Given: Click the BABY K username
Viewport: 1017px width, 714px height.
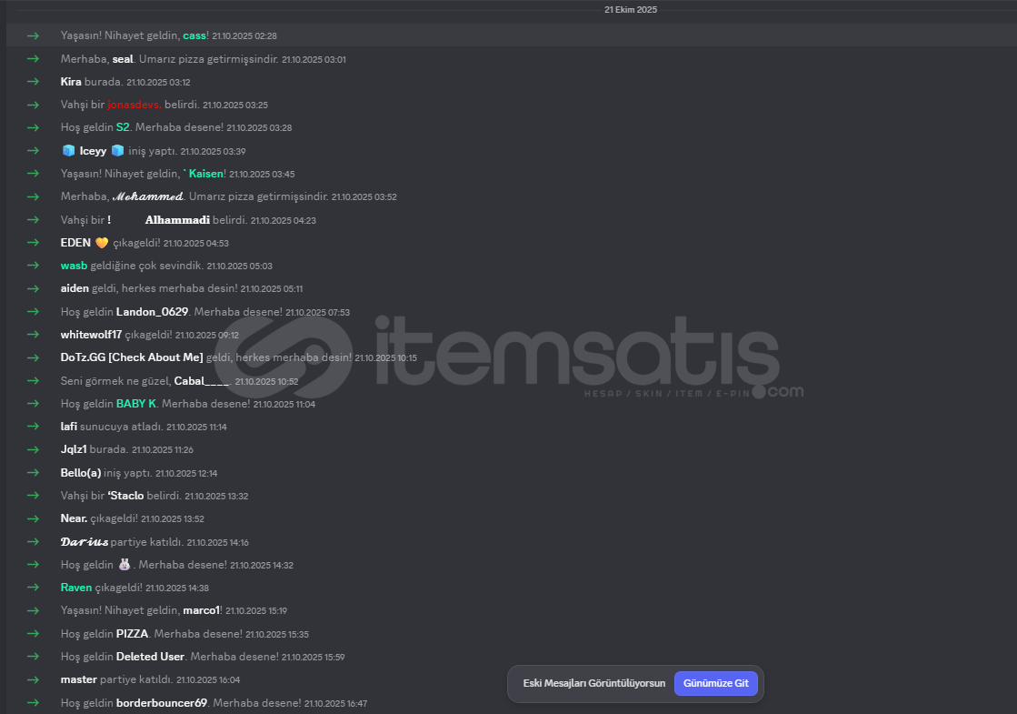Looking at the screenshot, I should tap(136, 404).
